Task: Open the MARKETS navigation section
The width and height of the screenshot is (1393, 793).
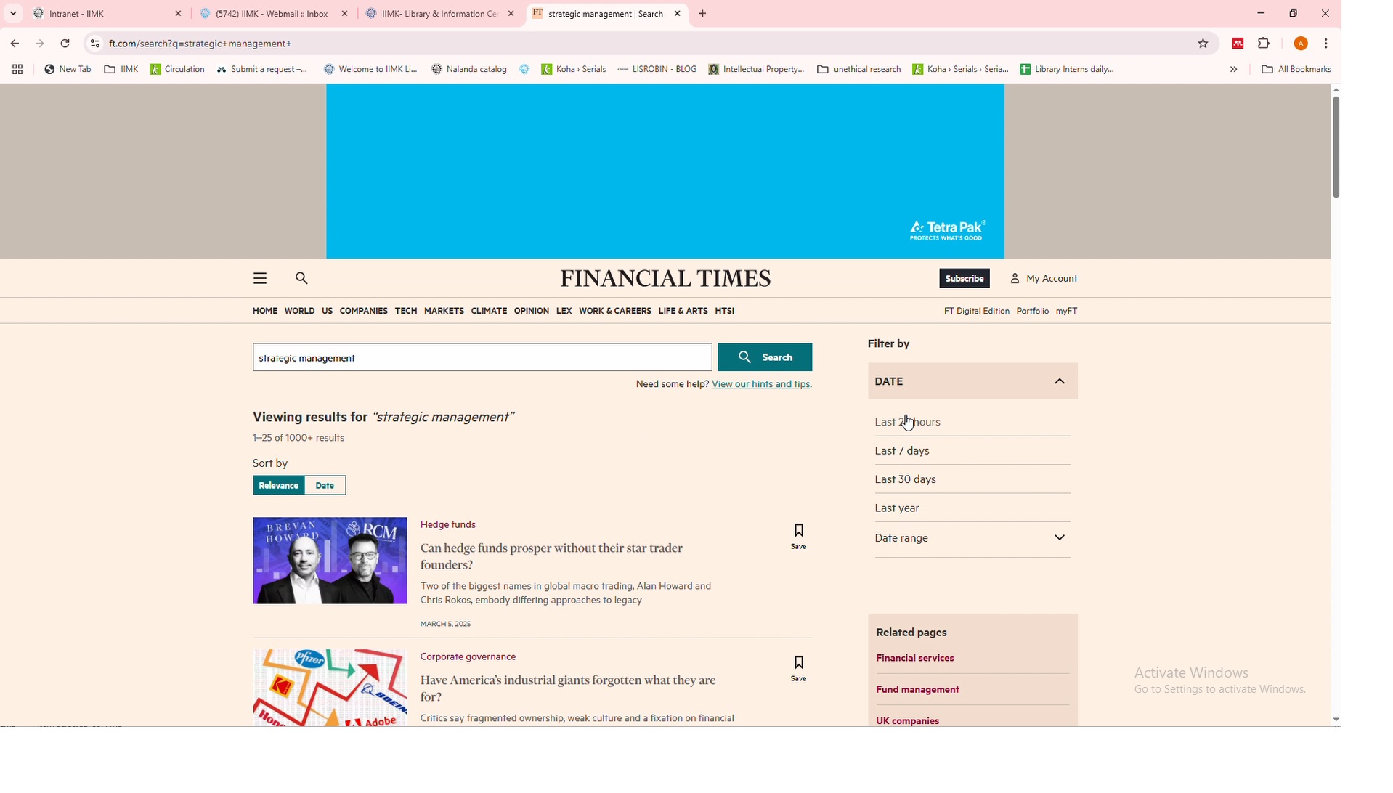Action: coord(444,312)
